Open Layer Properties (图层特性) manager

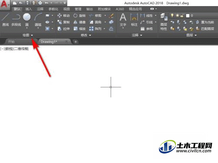tap(163, 22)
